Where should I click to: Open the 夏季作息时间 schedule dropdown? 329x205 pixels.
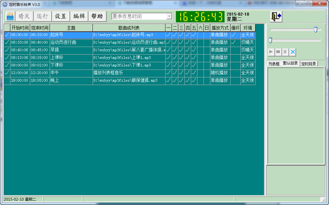169,16
